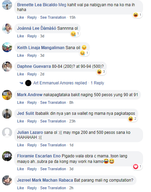
Task: Reply to Julian Lazaro's comment
Action: pyautogui.click(x=32, y=145)
